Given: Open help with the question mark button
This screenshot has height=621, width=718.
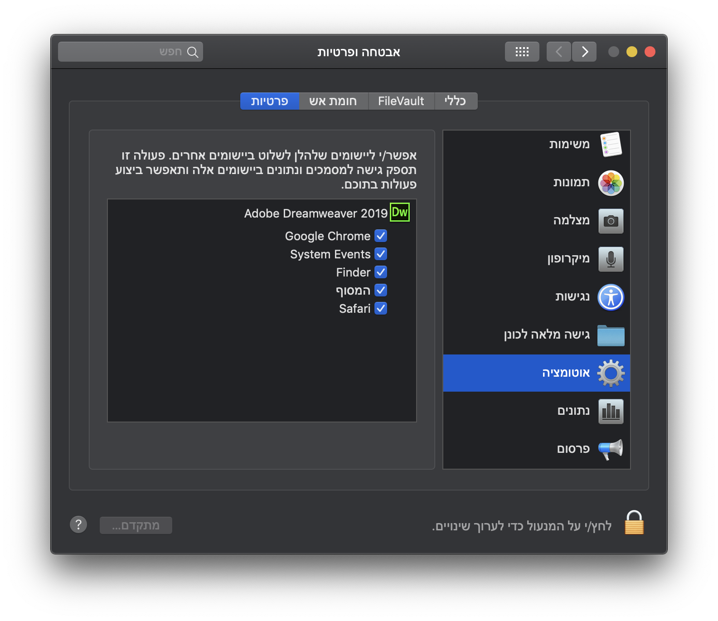Looking at the screenshot, I should point(78,525).
